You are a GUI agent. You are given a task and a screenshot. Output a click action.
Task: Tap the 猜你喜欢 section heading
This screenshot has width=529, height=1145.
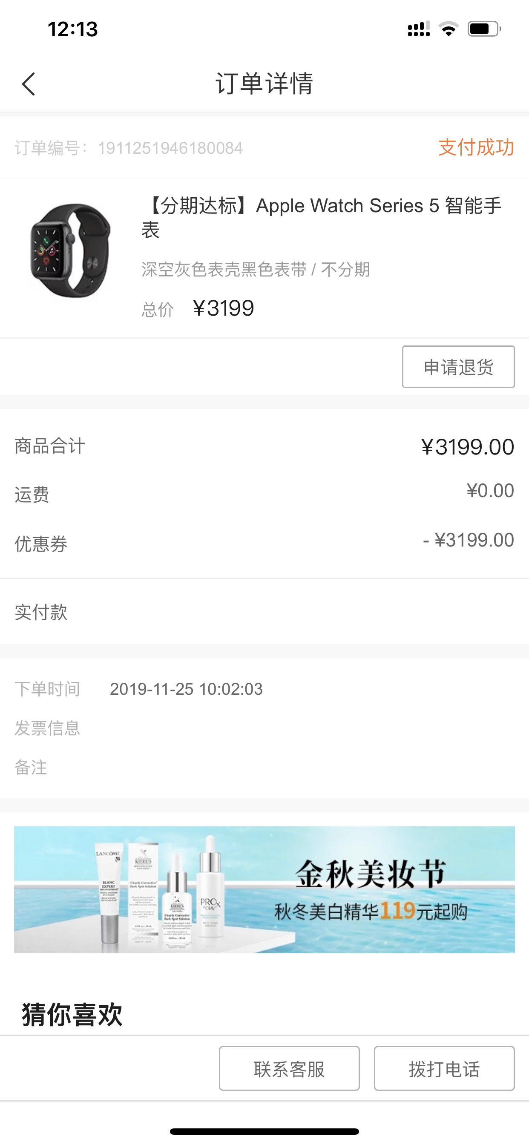pos(72,1014)
